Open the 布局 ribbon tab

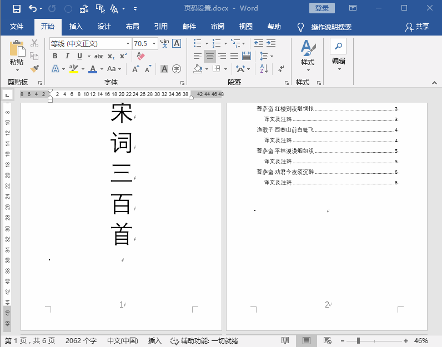click(133, 27)
